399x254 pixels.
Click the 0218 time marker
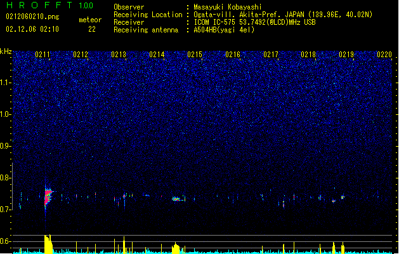(308, 55)
